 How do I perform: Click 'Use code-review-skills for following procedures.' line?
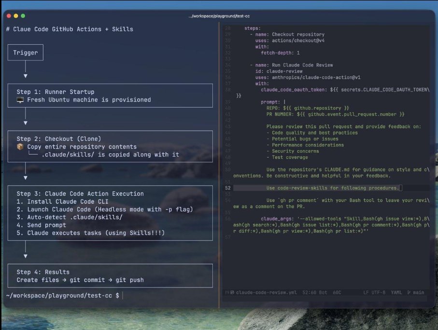(x=333, y=188)
